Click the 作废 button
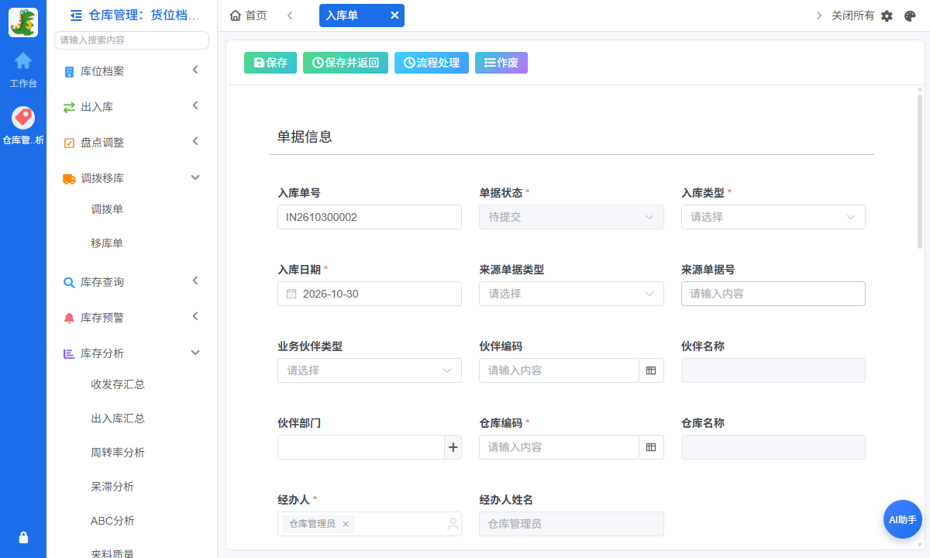Screen dimensions: 930x558 (x=501, y=63)
